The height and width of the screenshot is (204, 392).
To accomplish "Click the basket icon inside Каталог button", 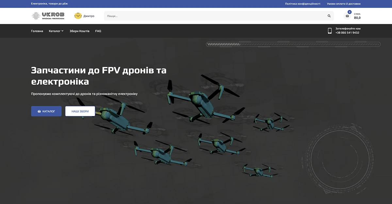I will tap(39, 111).
